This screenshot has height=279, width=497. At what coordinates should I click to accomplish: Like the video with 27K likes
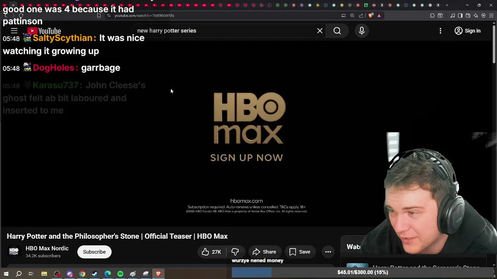(x=211, y=252)
